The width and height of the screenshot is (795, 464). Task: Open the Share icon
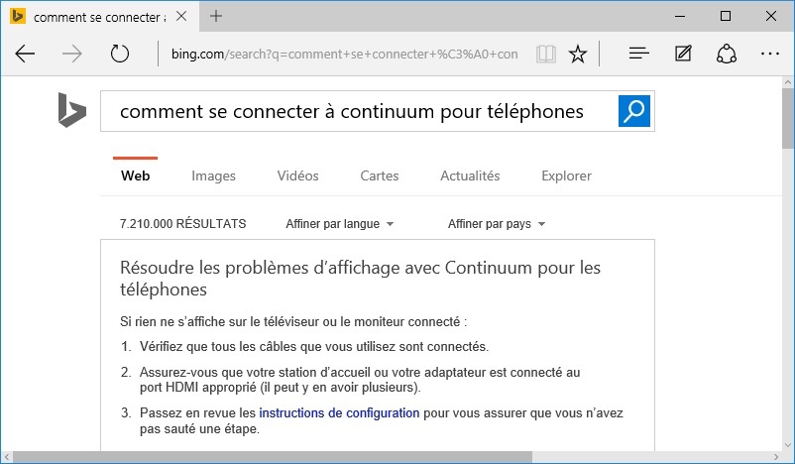[x=726, y=54]
